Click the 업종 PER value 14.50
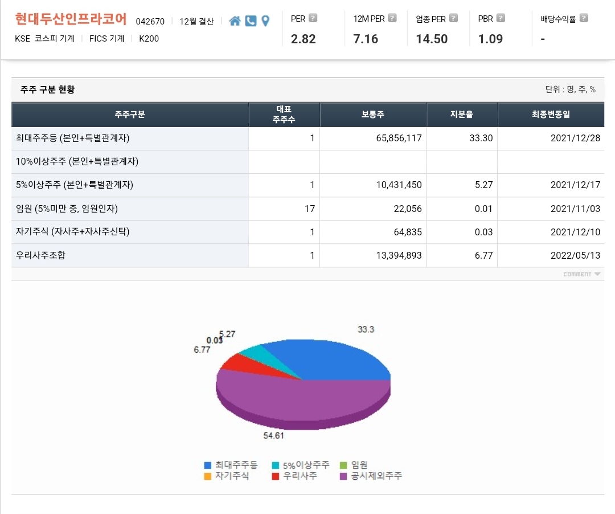The image size is (615, 514). click(x=432, y=39)
